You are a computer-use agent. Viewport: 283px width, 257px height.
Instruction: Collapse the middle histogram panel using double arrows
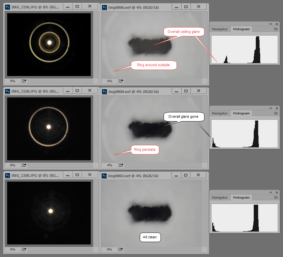270,108
